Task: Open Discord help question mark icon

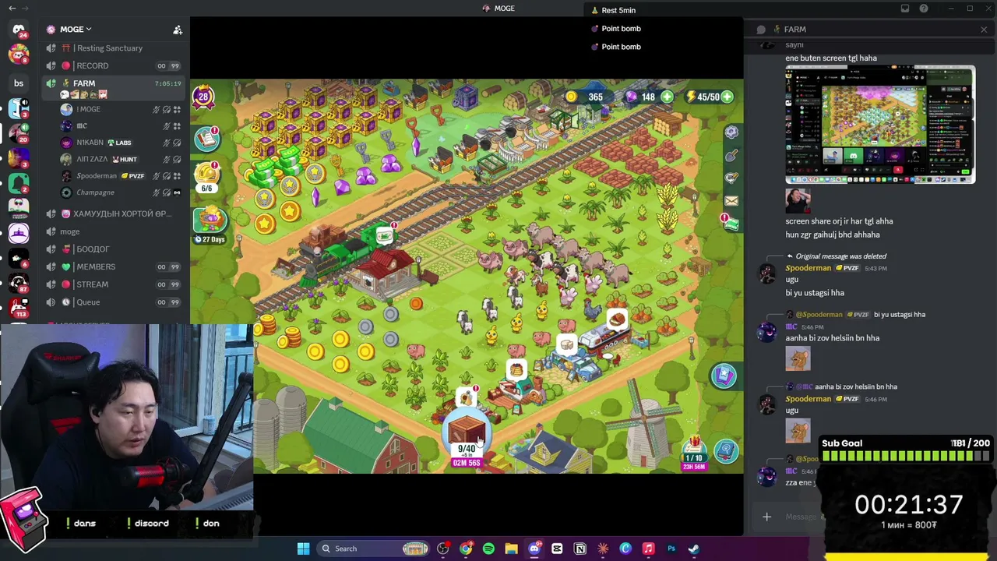Action: point(924,9)
